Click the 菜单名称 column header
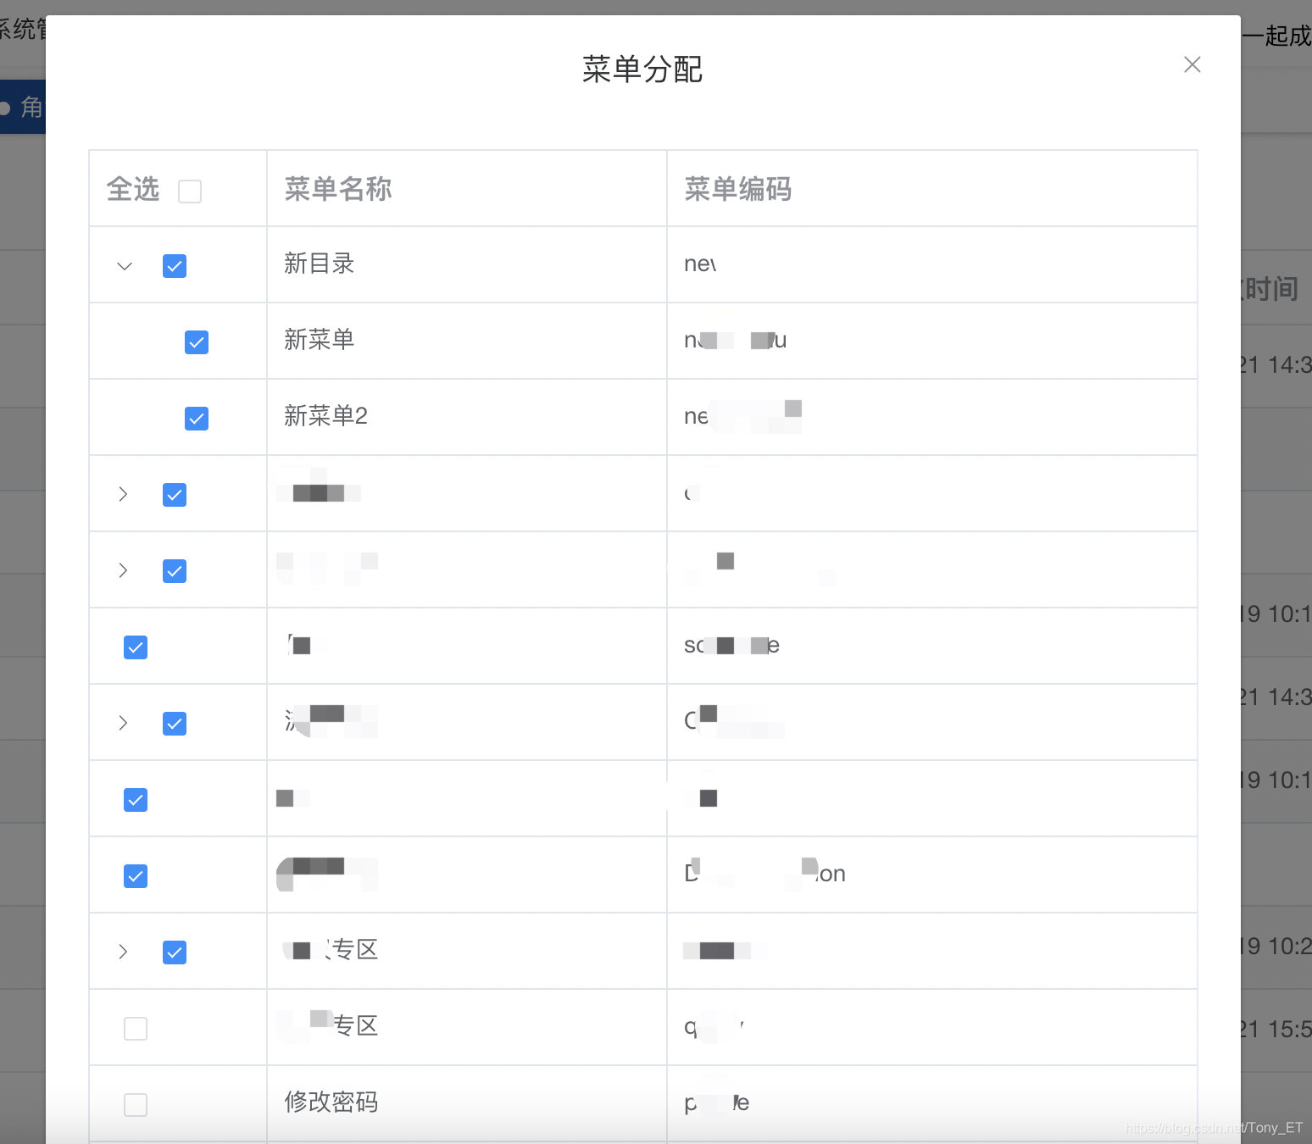 point(467,189)
